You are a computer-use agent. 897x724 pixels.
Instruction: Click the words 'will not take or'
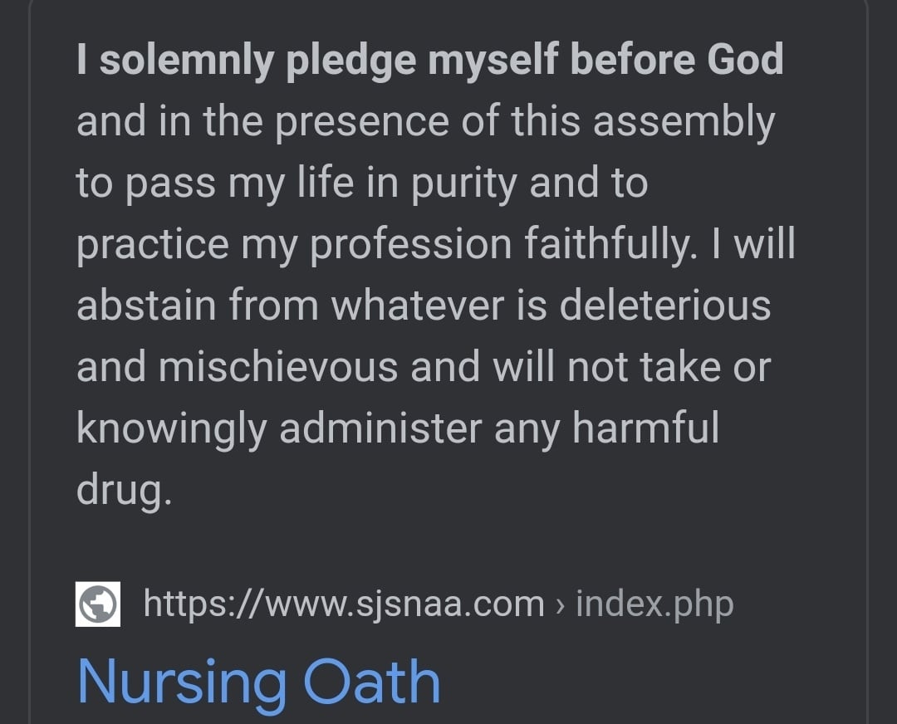click(x=631, y=367)
